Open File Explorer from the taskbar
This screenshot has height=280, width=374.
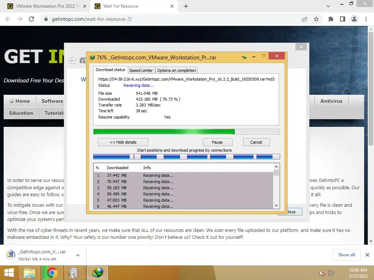pyautogui.click(x=30, y=273)
